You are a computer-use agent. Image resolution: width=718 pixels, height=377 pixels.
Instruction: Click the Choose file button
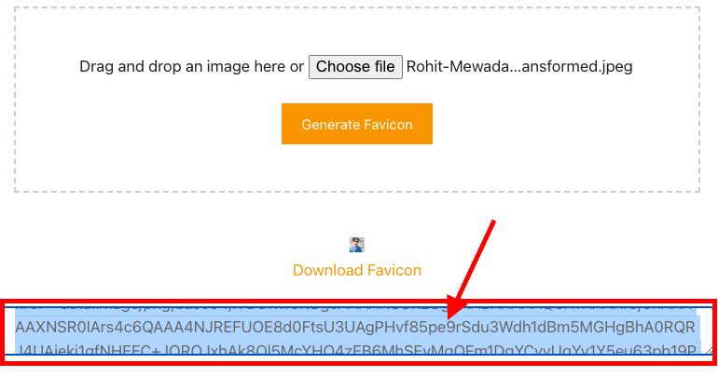point(355,67)
